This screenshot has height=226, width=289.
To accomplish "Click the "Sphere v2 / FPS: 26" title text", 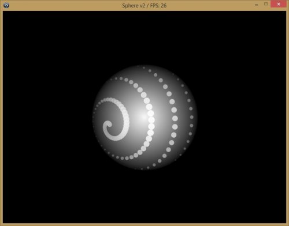I will [x=144, y=5].
